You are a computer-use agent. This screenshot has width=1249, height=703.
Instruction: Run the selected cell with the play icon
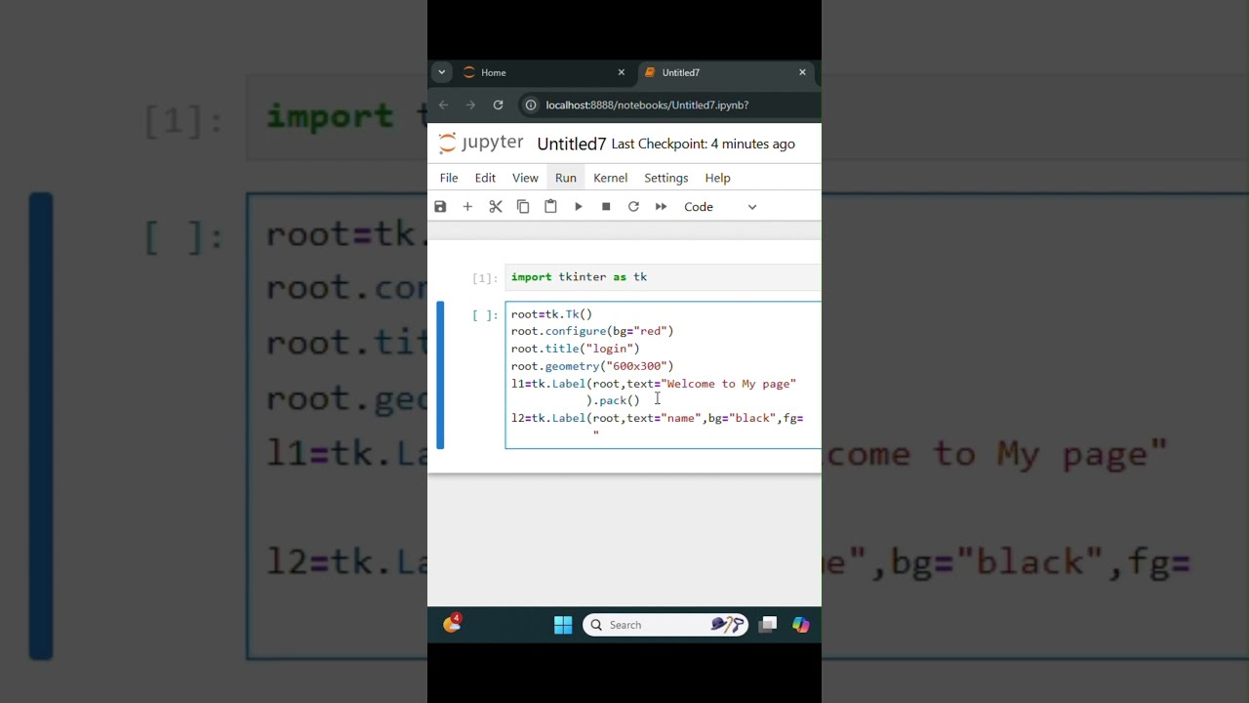[579, 207]
